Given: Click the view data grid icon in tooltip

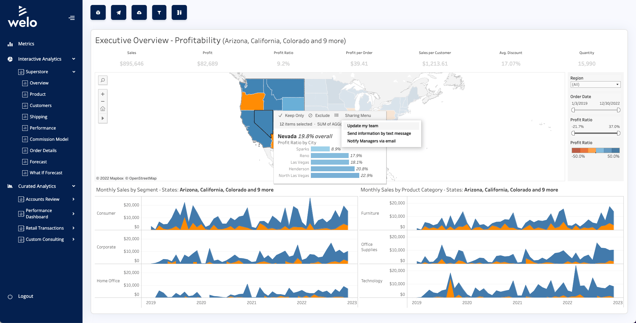Looking at the screenshot, I should (x=336, y=115).
